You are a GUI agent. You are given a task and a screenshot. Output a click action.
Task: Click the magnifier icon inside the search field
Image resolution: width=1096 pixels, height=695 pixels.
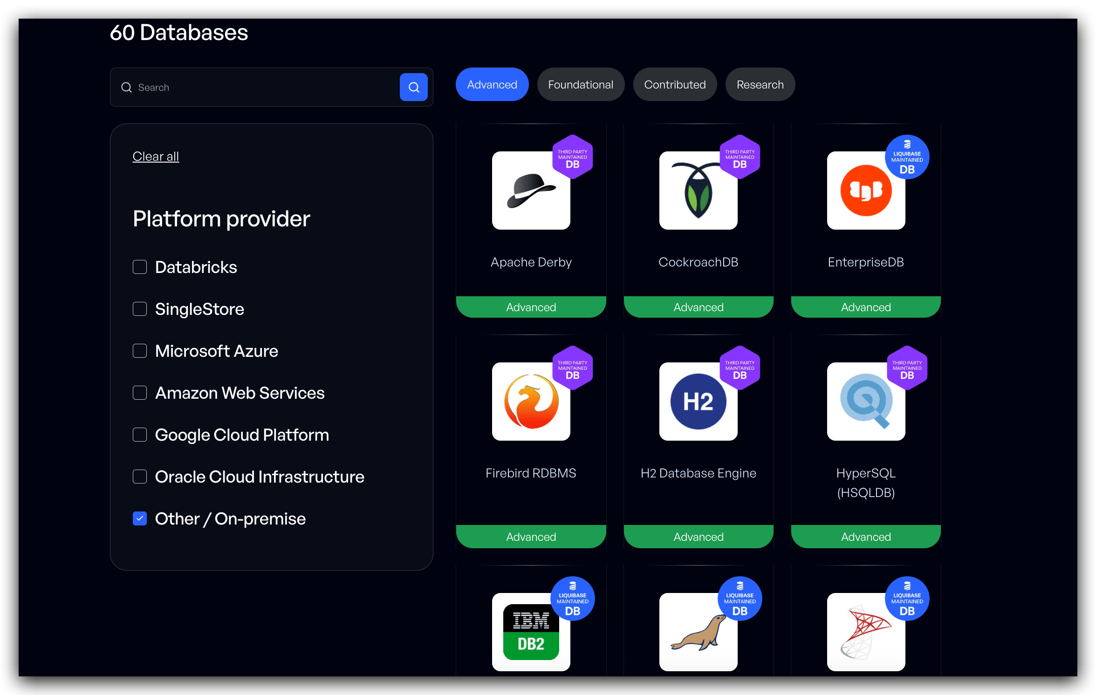pos(126,87)
